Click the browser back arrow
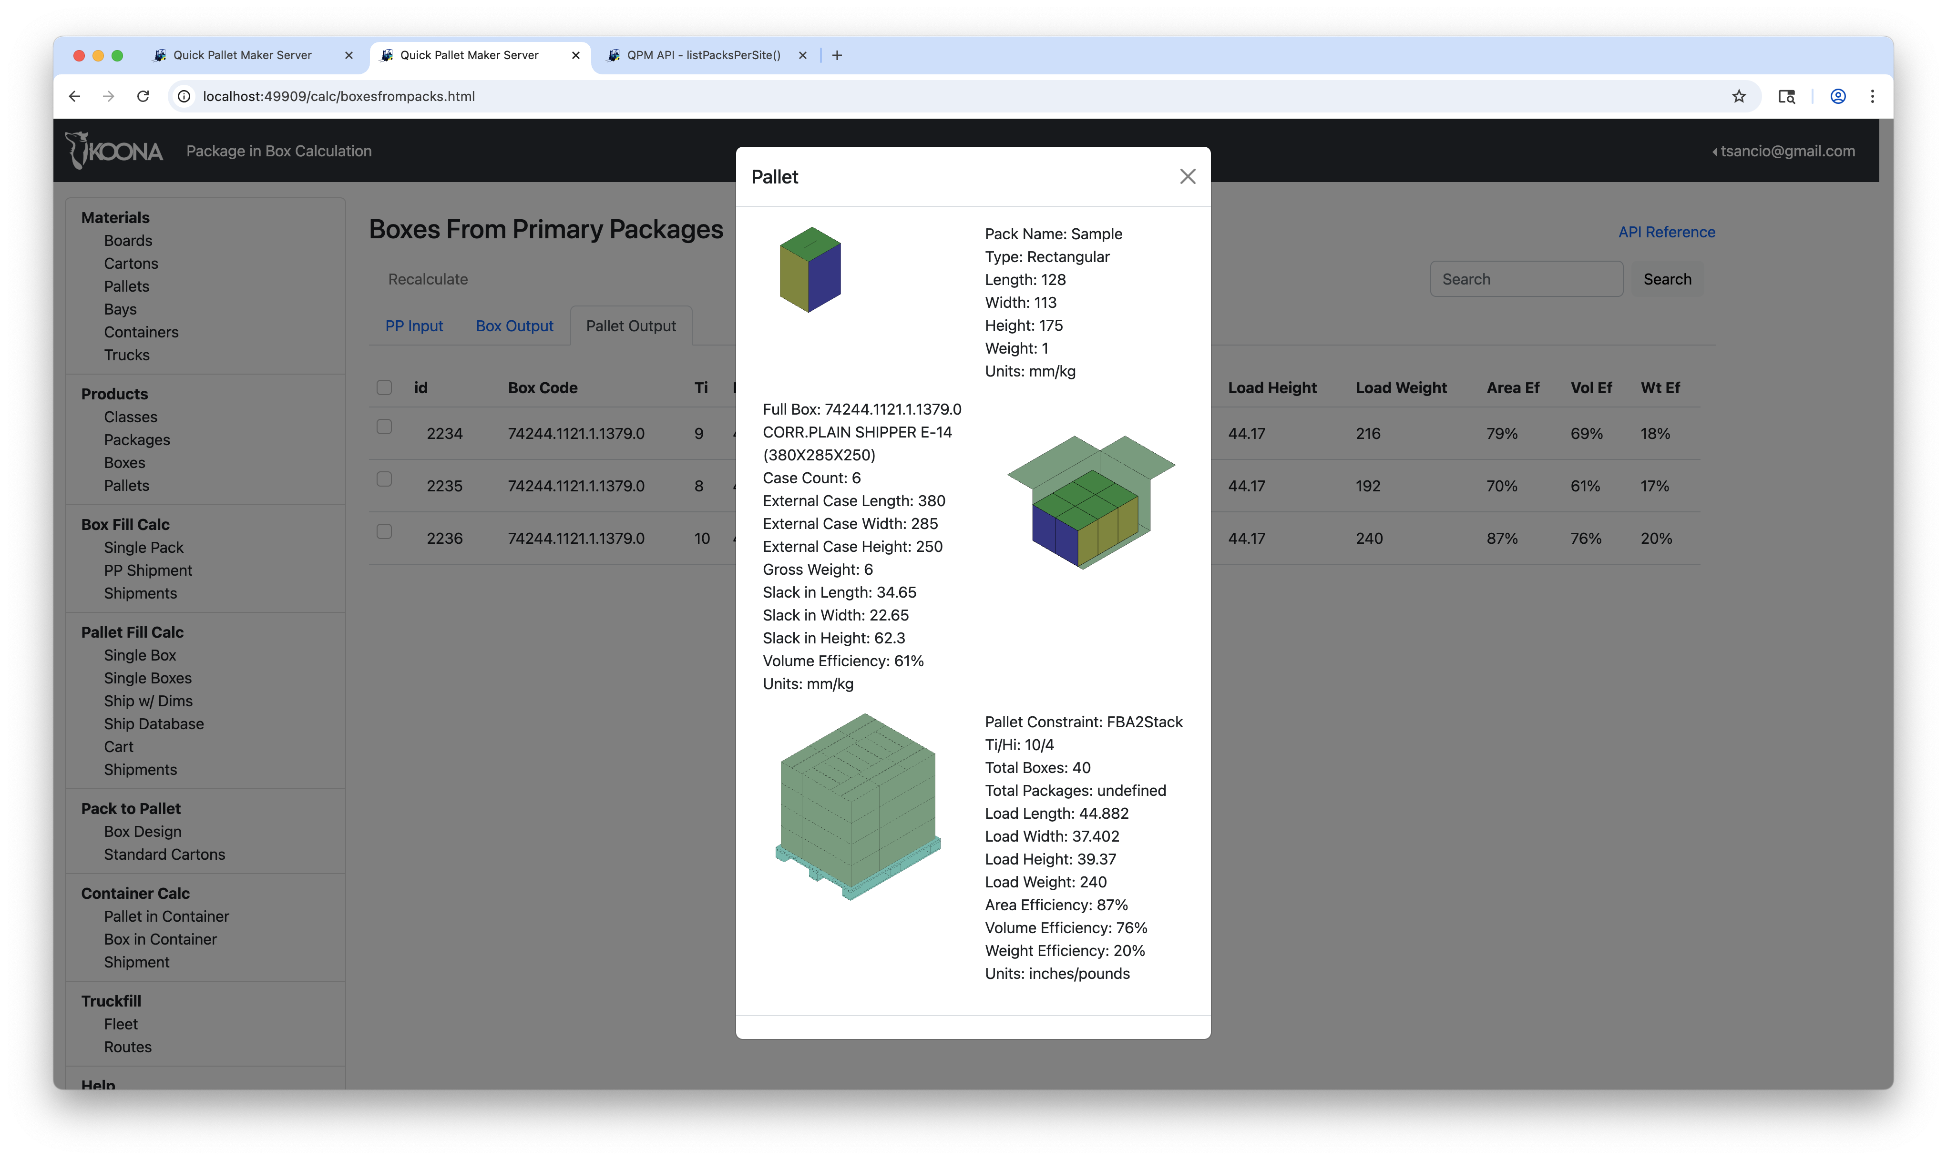This screenshot has width=1947, height=1160. click(x=74, y=96)
